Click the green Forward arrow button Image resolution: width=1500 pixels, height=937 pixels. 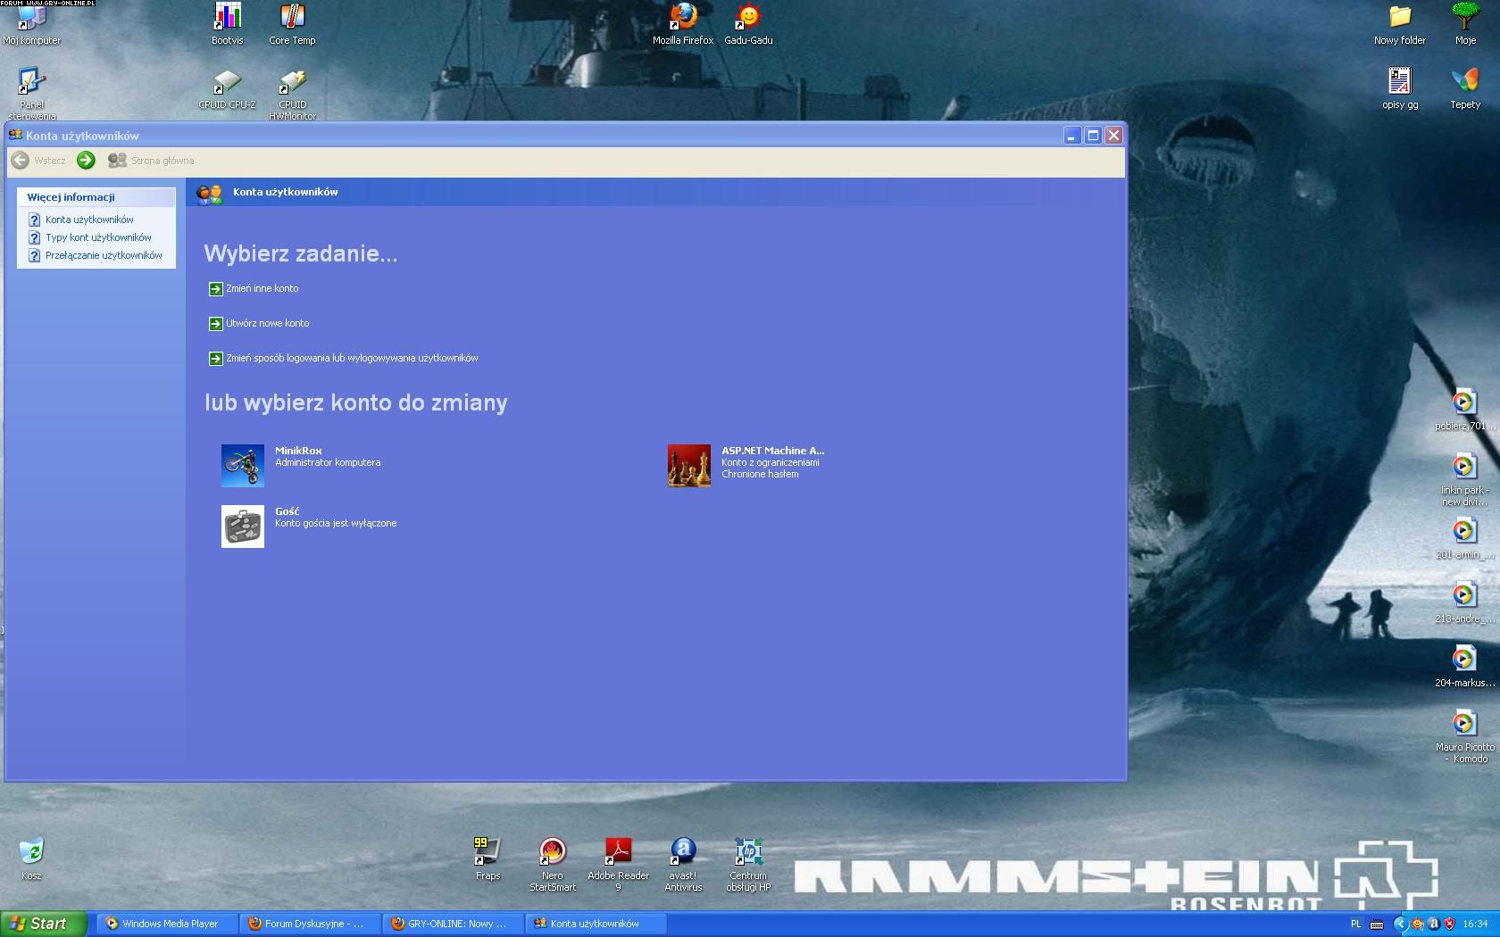(86, 161)
